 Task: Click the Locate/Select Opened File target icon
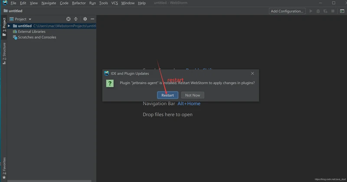click(68, 19)
